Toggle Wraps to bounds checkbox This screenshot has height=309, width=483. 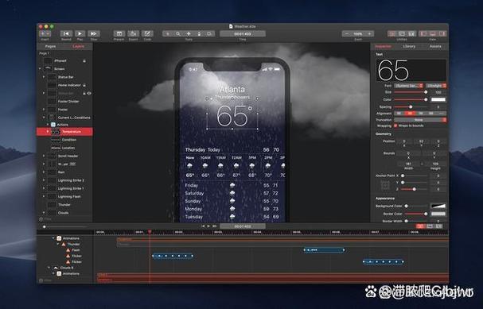pos(395,126)
